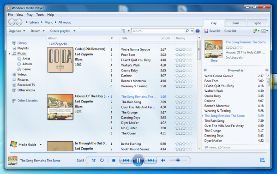Click Music in the breadcrumb
The height and width of the screenshot is (174, 277).
tap(48, 22)
